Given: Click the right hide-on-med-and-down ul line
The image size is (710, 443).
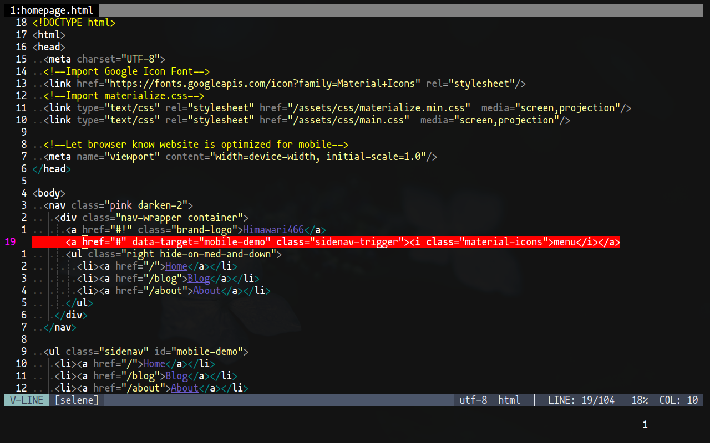Looking at the screenshot, I should (x=174, y=254).
